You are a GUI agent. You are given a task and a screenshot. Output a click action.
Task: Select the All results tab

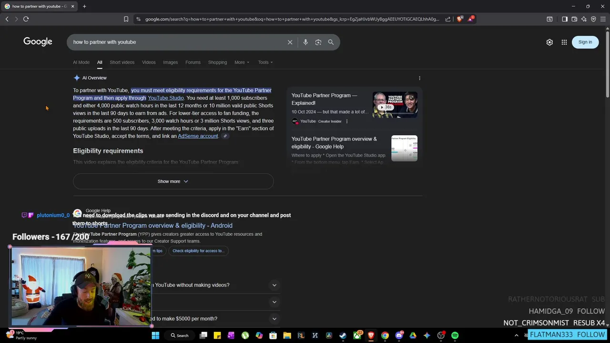click(x=100, y=62)
